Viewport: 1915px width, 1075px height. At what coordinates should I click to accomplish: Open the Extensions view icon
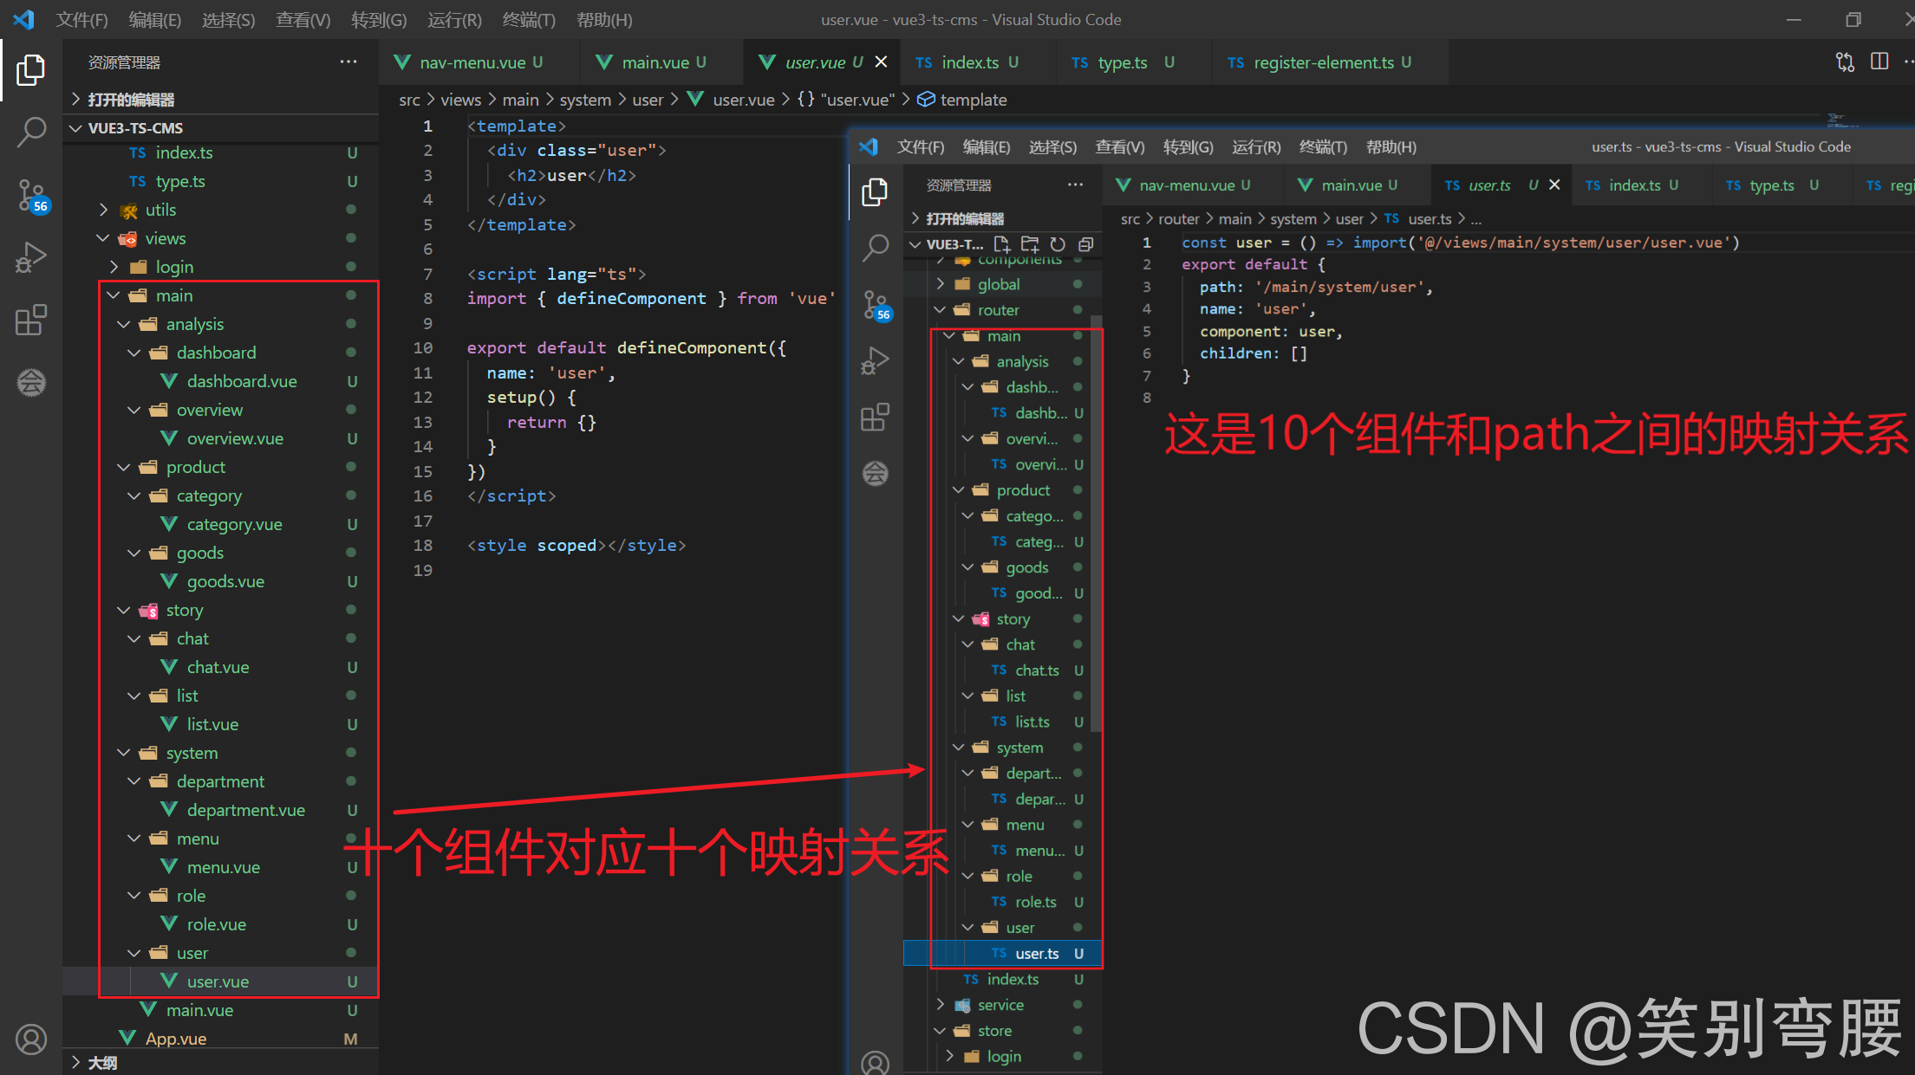click(x=31, y=320)
